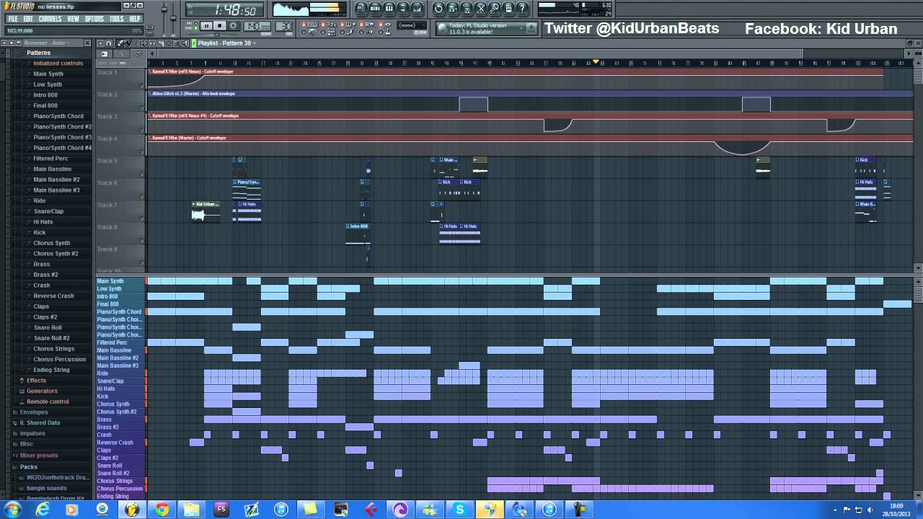Open the playlist window icon
This screenshot has width=923, height=519.
tap(361, 9)
